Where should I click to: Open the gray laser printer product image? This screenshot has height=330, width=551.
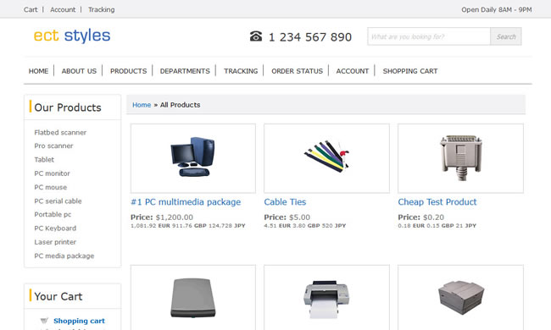tap(460, 297)
